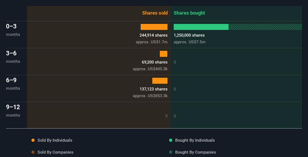Viewport: 308px width, 157px height.
Task: Select the Sold By Individuals legend label
Action: tap(55, 140)
